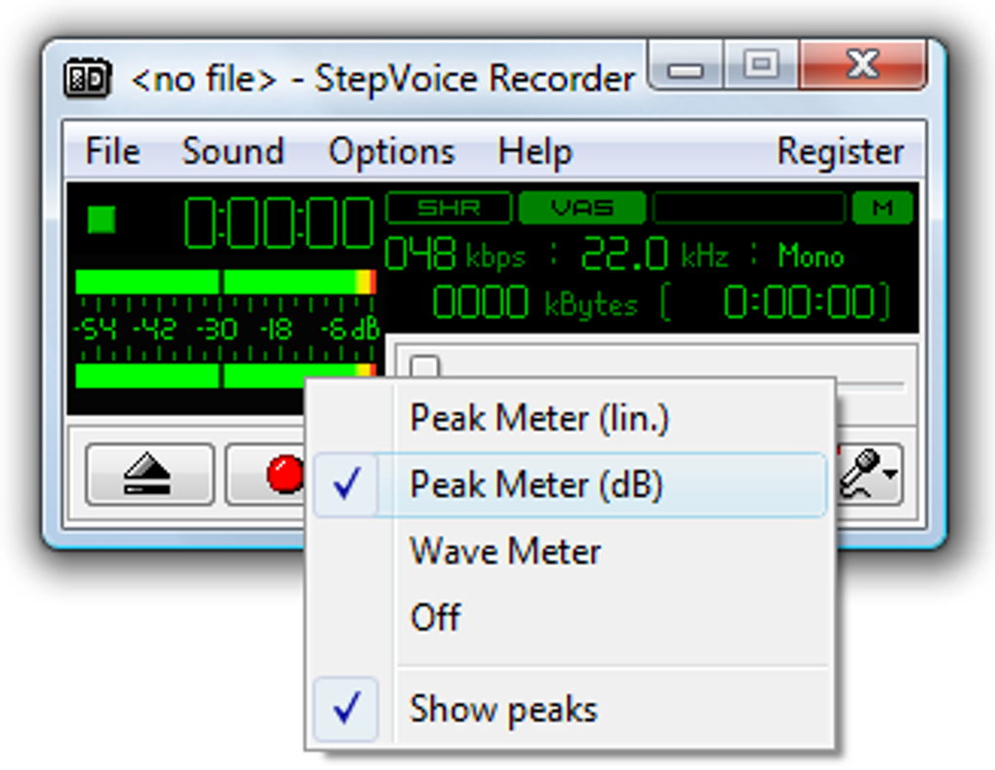This screenshot has height=770, width=995.
Task: Click the dB scale labels
Action: tap(226, 329)
